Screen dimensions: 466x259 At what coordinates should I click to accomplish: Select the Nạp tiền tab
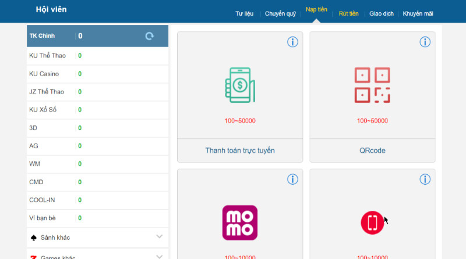point(316,9)
